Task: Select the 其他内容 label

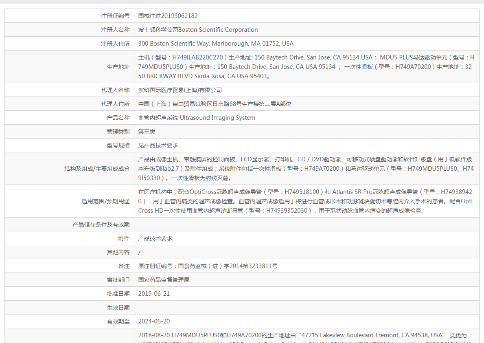Action: coord(118,253)
